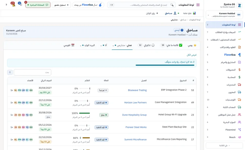
Task: Click ERP Integration Phase 2 project name
Action: click(174, 90)
